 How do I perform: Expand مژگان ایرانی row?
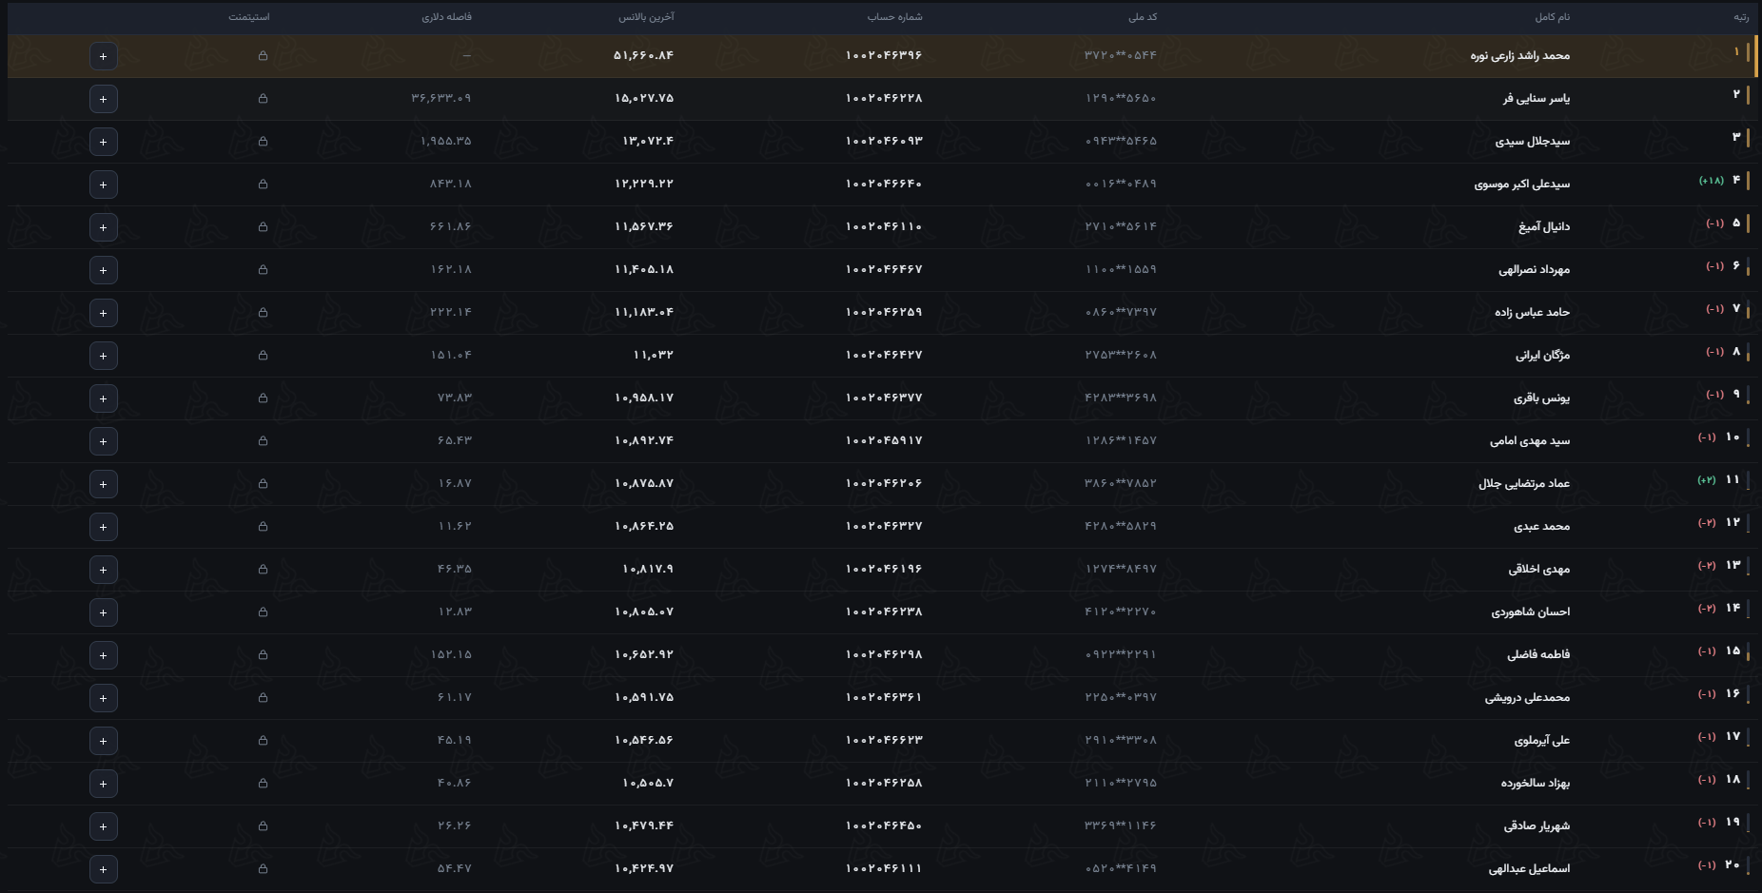104,356
